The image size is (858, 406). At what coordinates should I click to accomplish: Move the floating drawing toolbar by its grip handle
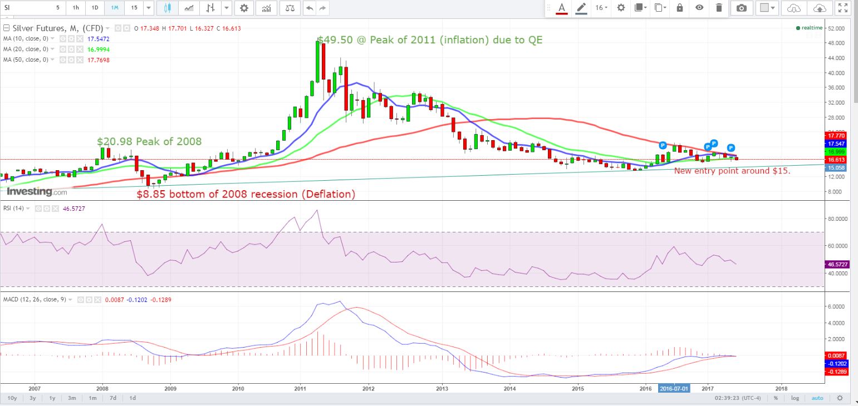pos(548,8)
